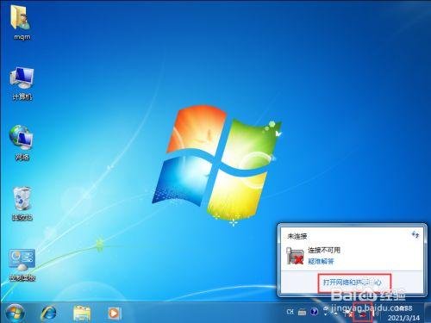Select the Control Panel desktop icon
Screen dimensions: 431x323
22,260
